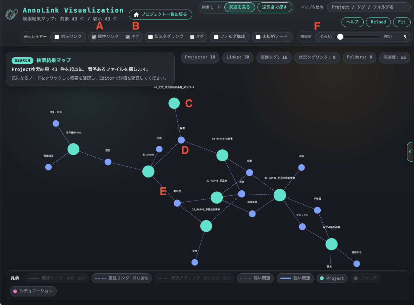Uncheck the 属性リンク layer checkbox

pos(94,37)
